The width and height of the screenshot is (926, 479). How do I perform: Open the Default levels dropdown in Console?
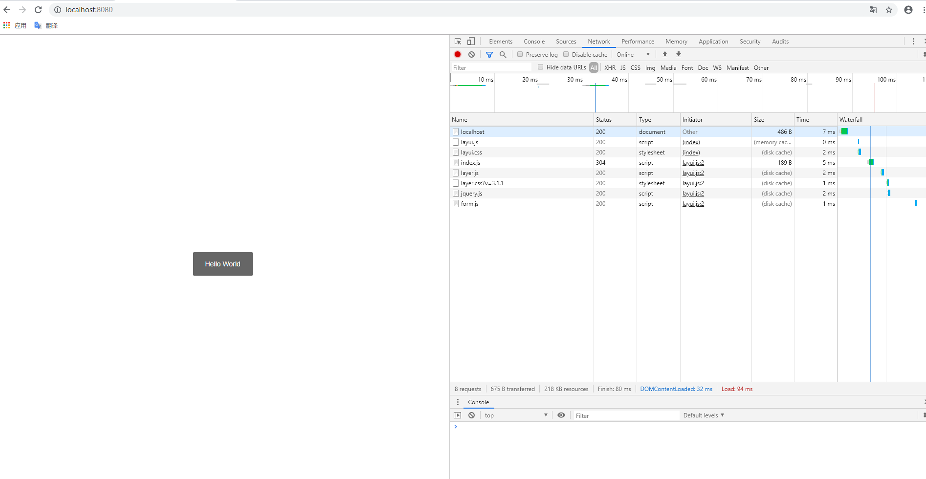pyautogui.click(x=703, y=415)
